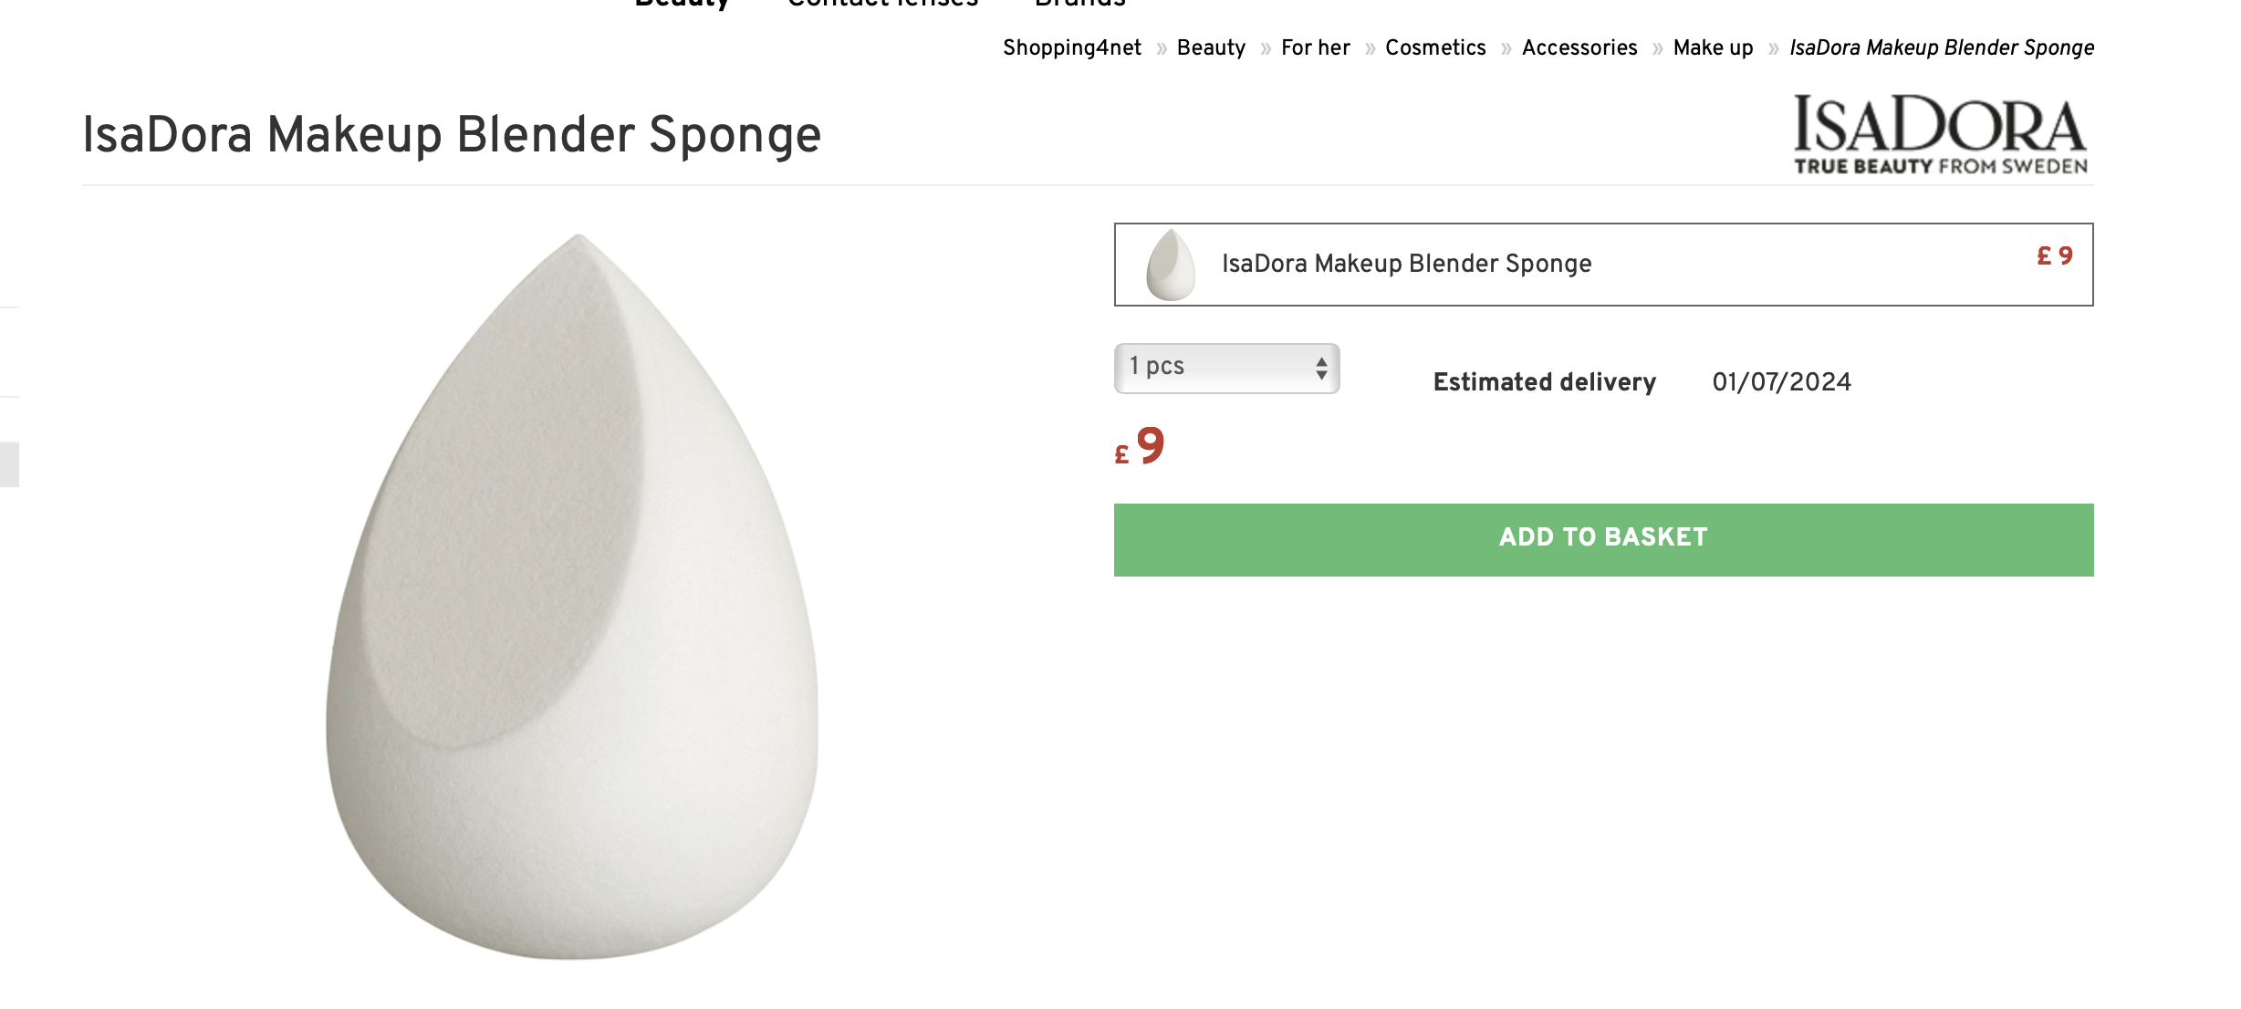Screen dimensions: 2241x1009
Task: Click the current product breadcrumb in italics
Action: point(1942,47)
